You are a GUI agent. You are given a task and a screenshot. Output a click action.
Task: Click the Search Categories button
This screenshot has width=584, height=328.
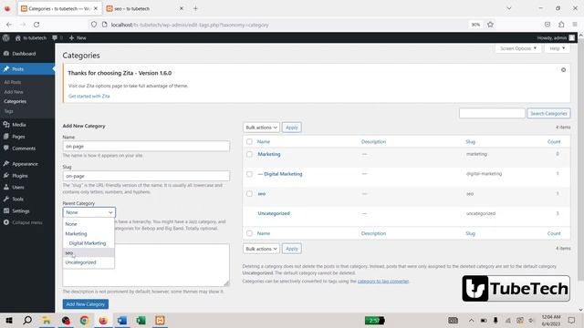[x=548, y=113]
